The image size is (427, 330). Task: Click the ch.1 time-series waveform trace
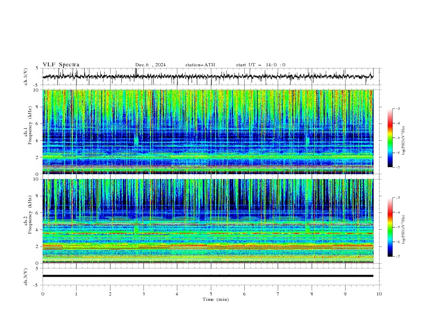point(208,77)
